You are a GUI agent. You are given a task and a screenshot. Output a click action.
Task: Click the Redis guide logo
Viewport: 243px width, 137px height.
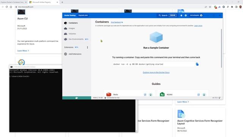(x=109, y=94)
